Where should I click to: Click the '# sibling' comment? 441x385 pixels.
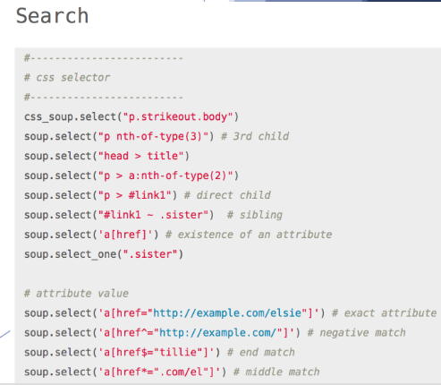pyautogui.click(x=255, y=215)
